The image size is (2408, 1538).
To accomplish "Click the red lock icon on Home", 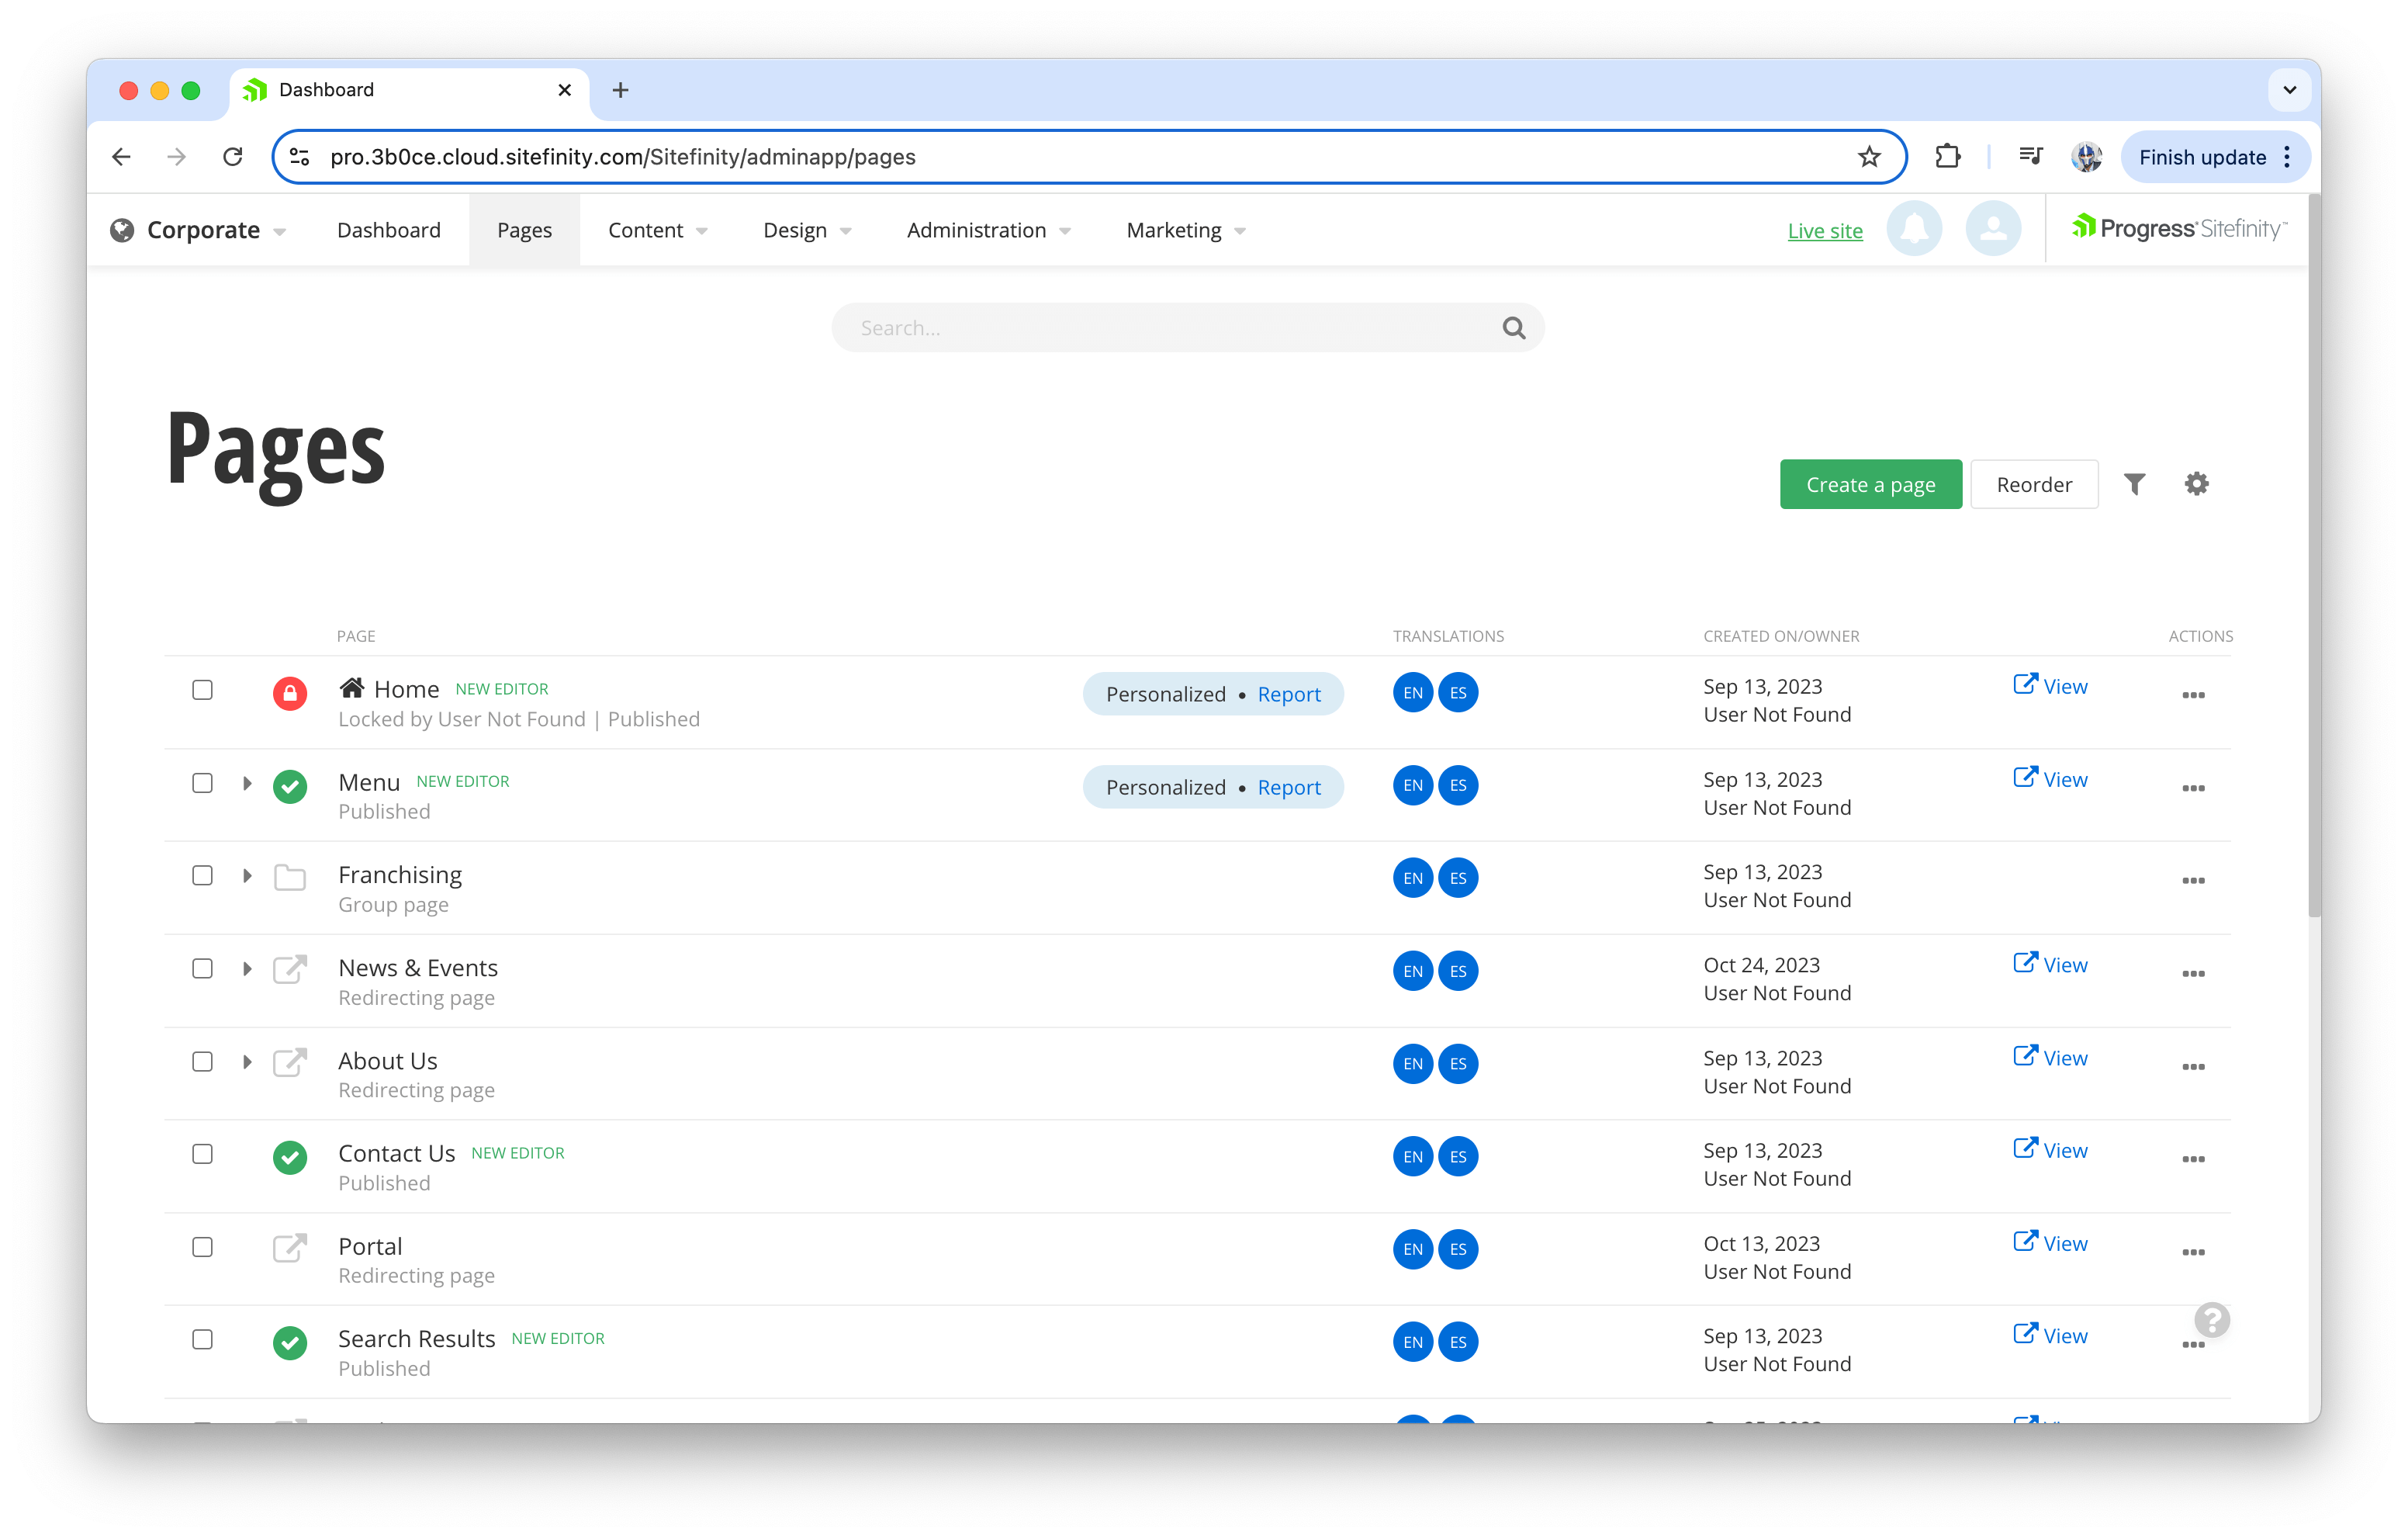I will (x=290, y=693).
